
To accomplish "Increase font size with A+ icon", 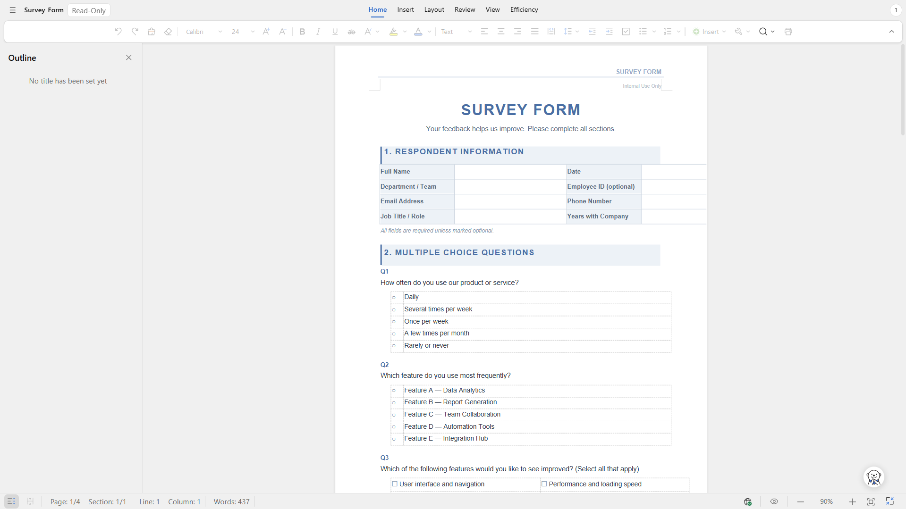I will pyautogui.click(x=266, y=32).
